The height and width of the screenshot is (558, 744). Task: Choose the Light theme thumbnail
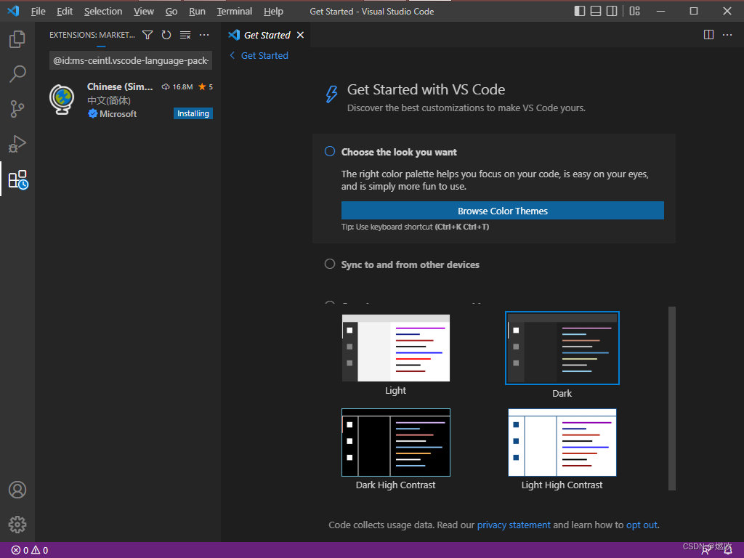click(x=396, y=348)
